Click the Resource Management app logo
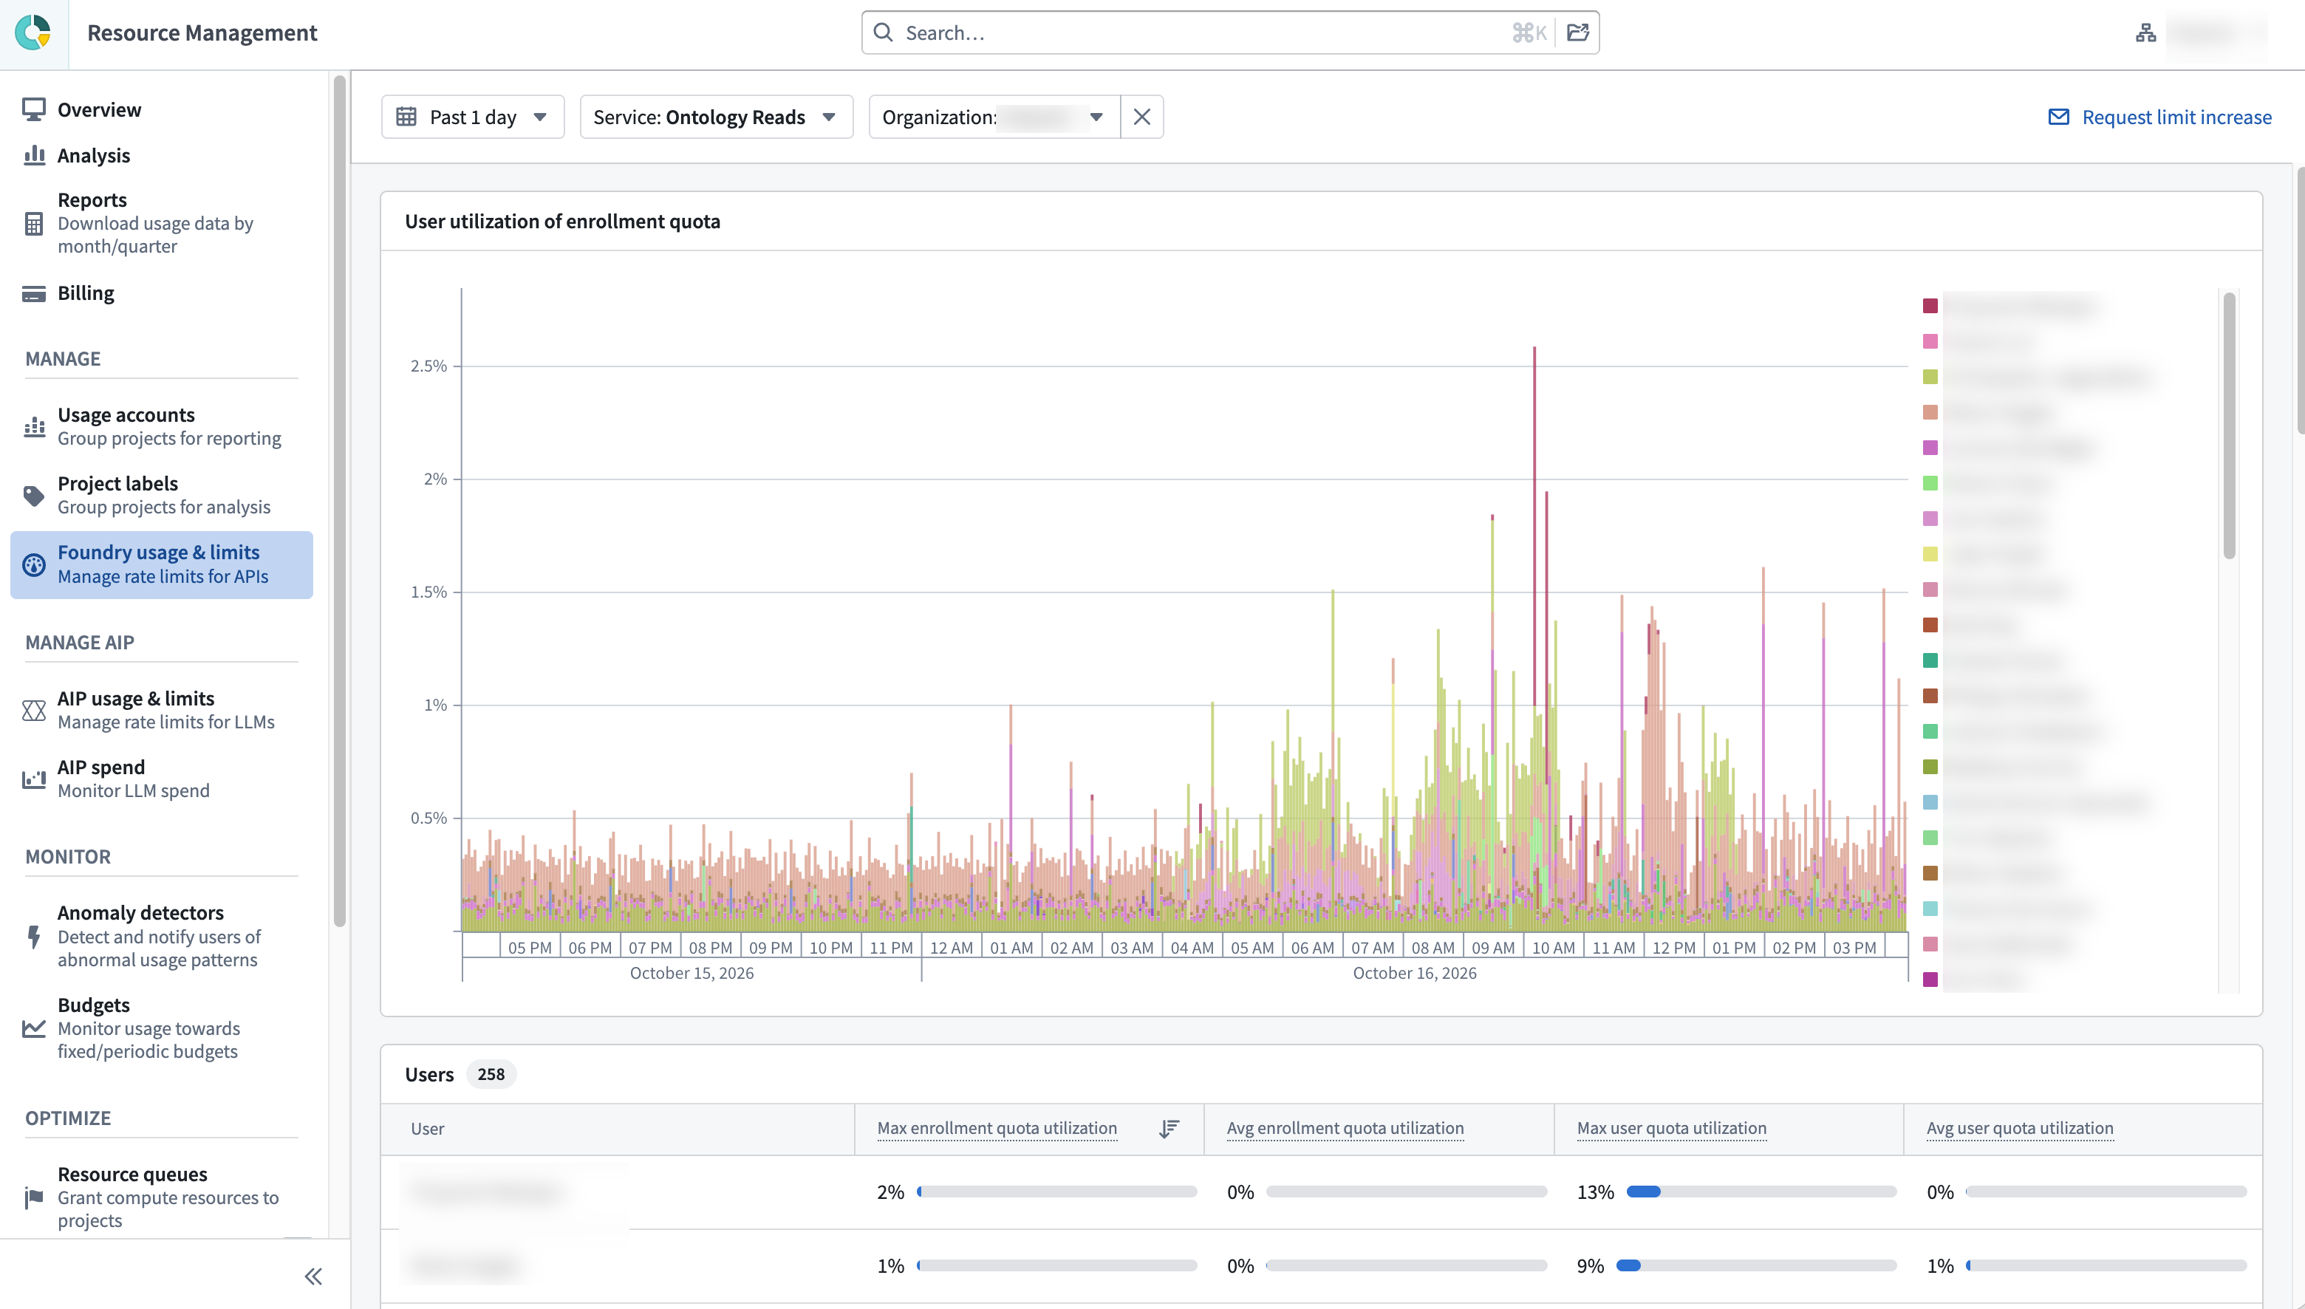2305x1309 pixels. [x=33, y=33]
